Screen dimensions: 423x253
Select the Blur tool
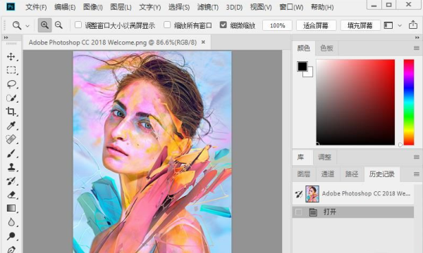[x=11, y=222]
